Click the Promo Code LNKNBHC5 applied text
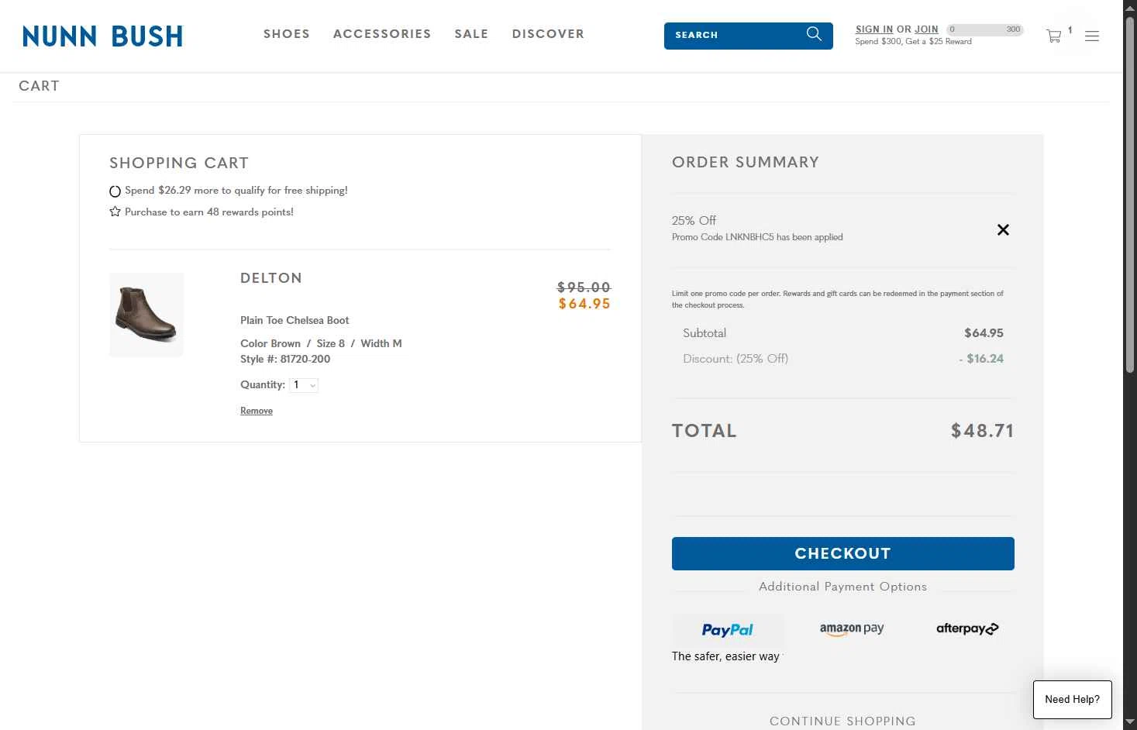The width and height of the screenshot is (1137, 730). (757, 237)
